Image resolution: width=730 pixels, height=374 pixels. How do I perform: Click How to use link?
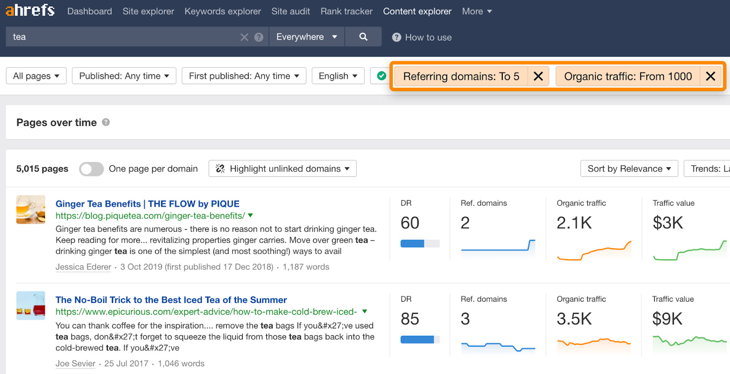tap(428, 37)
